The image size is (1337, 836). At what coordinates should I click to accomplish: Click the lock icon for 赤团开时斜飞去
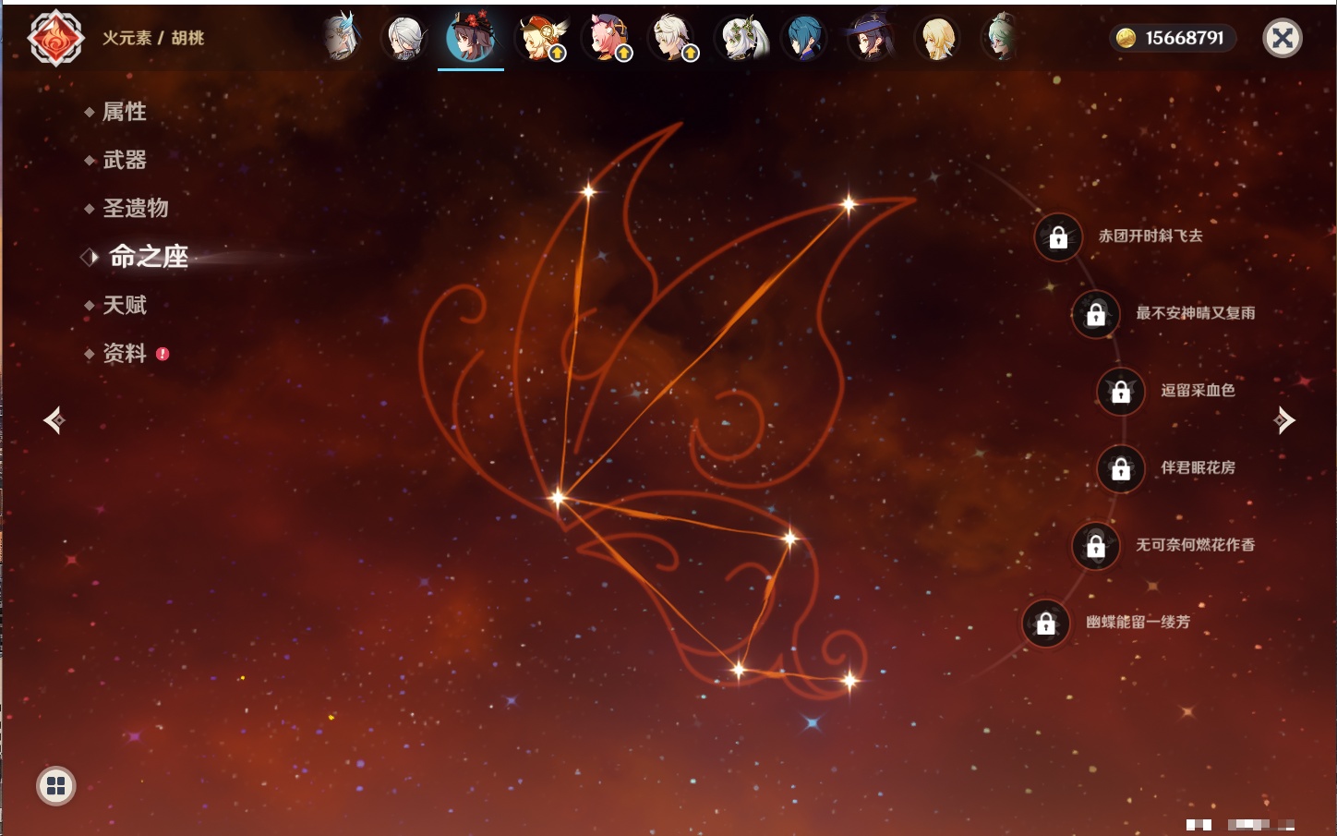1058,237
